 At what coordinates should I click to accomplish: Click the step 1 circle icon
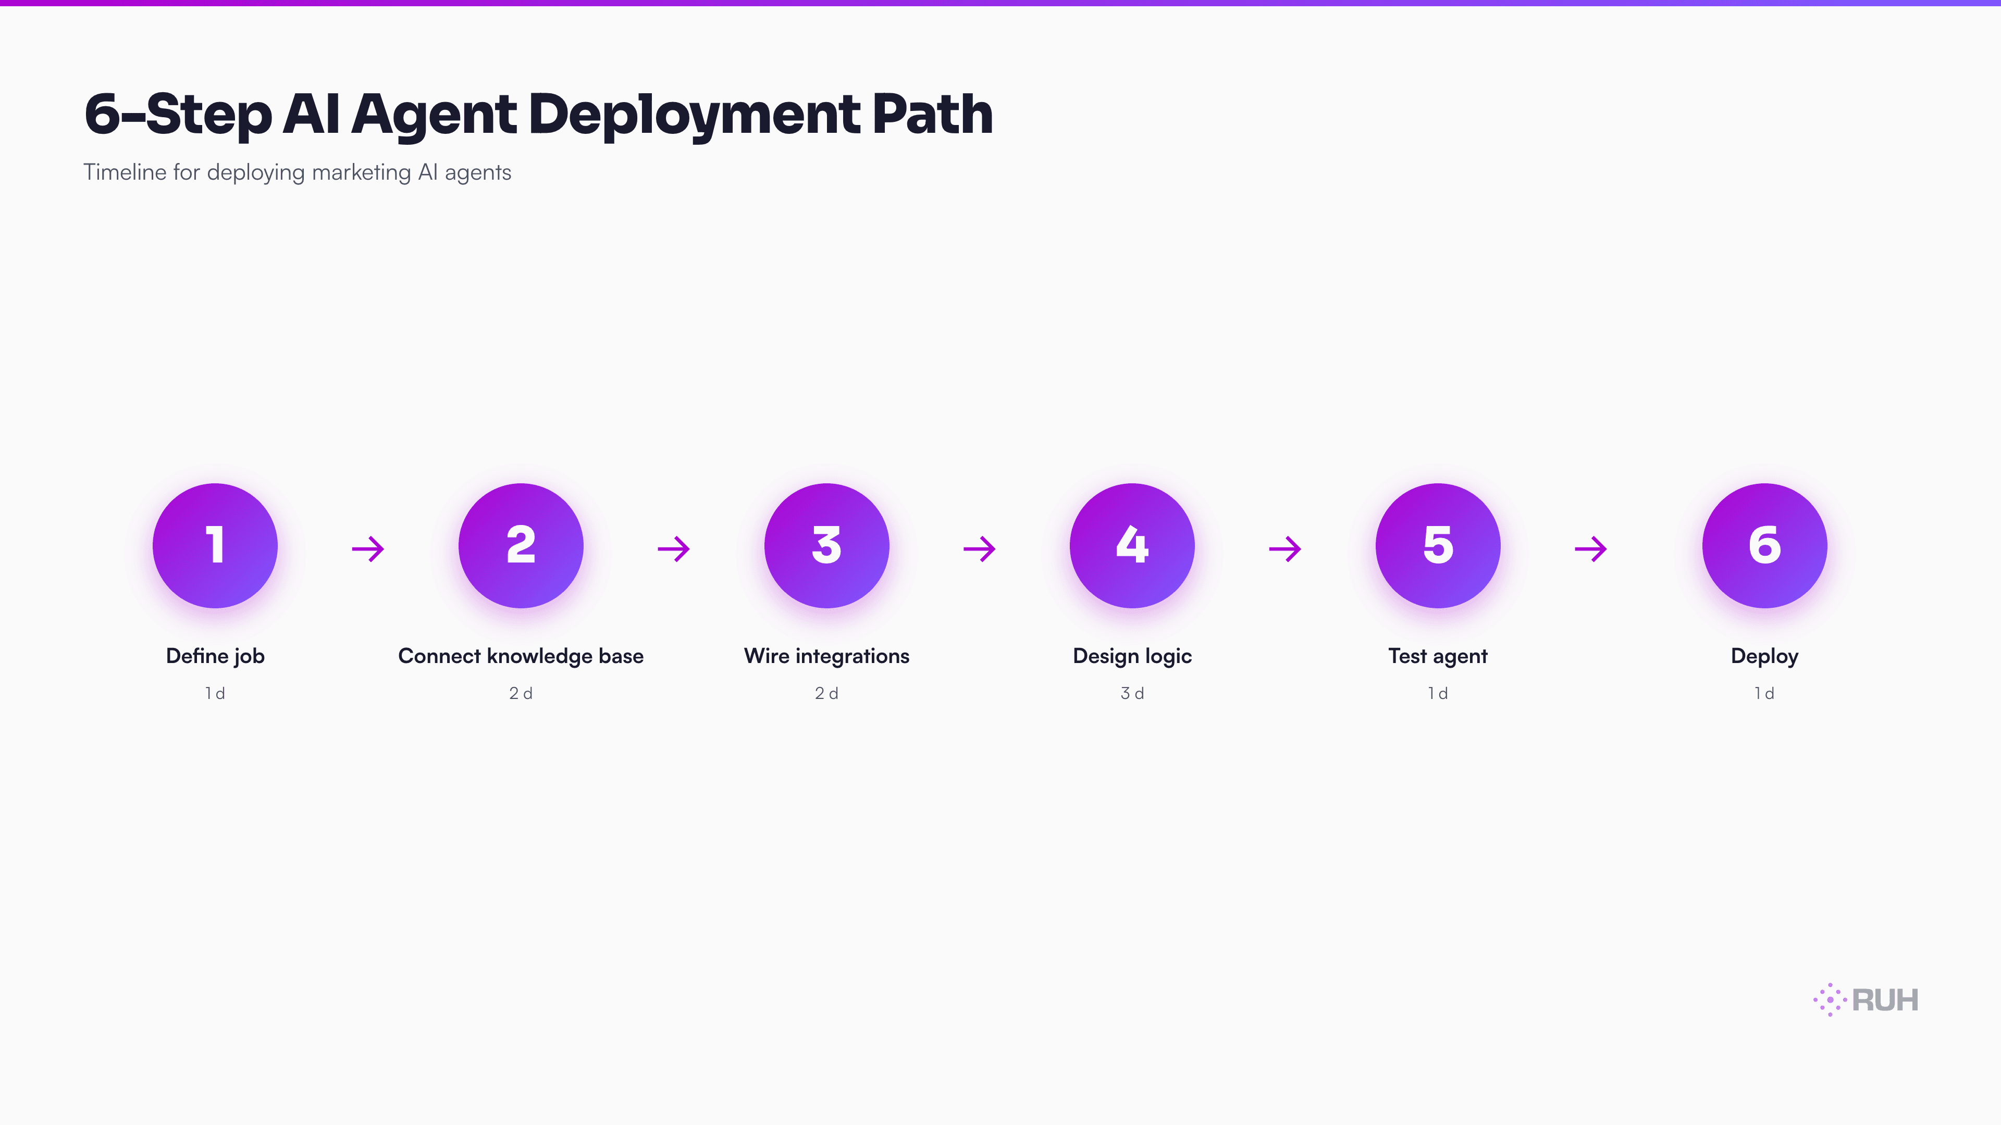tap(215, 546)
